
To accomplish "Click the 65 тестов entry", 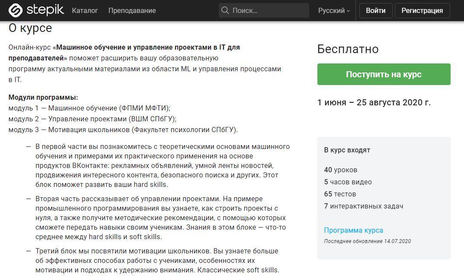I will coord(340,194).
